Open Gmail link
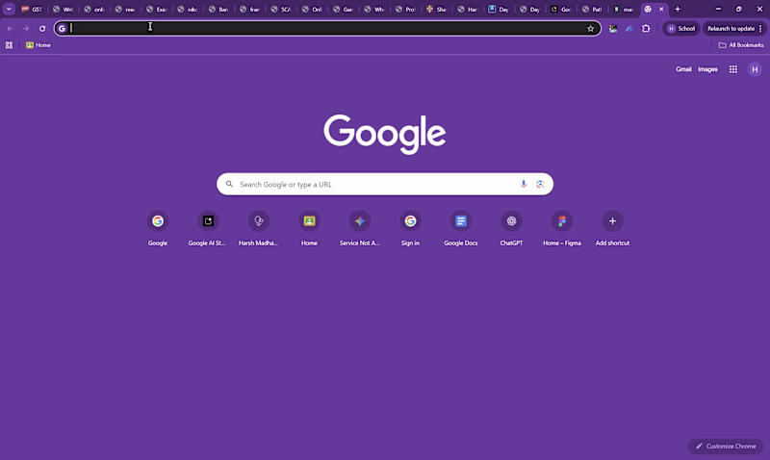 (x=683, y=69)
